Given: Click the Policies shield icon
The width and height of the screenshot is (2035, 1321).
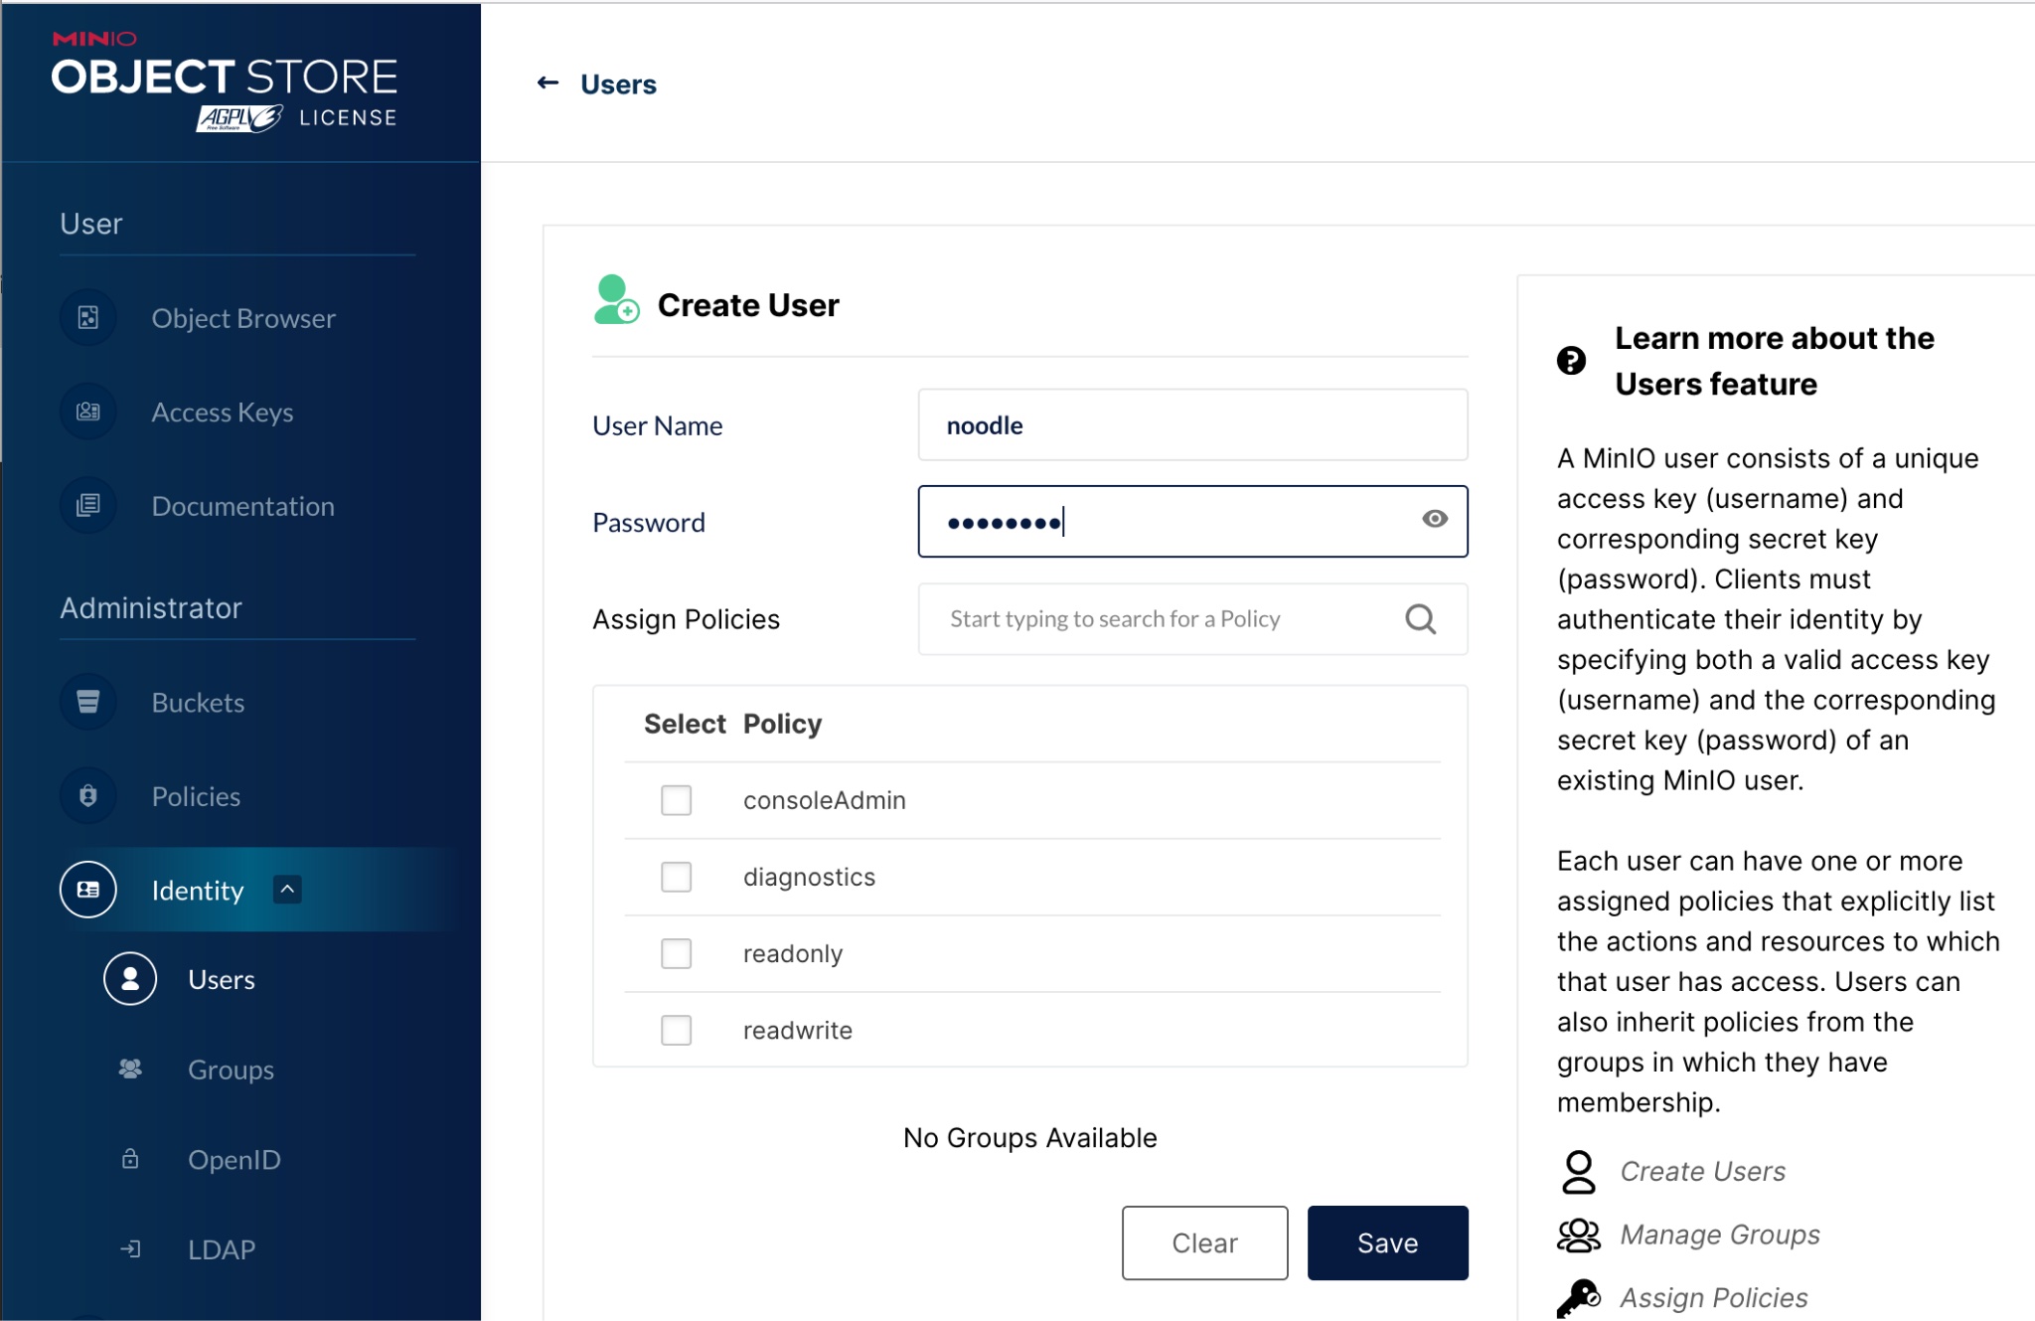Looking at the screenshot, I should (x=88, y=795).
